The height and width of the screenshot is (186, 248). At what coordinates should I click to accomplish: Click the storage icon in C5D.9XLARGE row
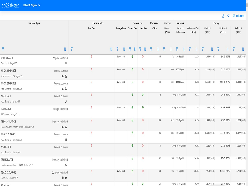pyautogui.click(x=66, y=64)
